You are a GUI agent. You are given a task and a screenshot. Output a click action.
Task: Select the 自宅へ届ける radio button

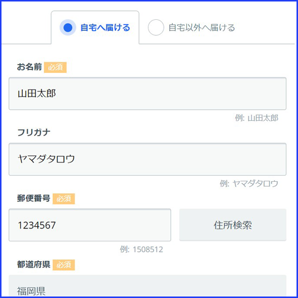tap(68, 28)
